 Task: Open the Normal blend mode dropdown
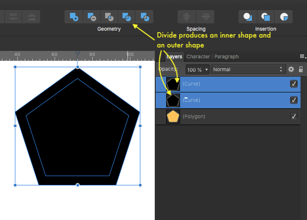pos(248,70)
